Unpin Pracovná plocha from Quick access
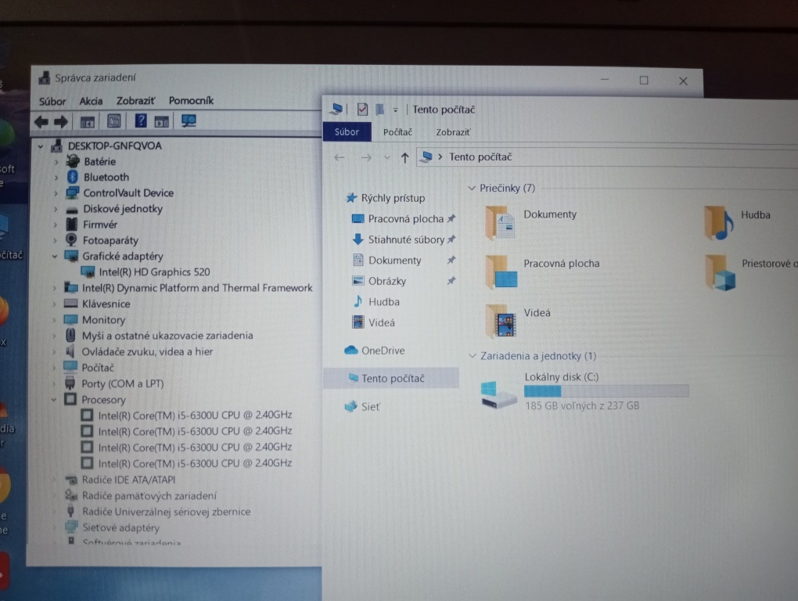This screenshot has width=798, height=601. pyautogui.click(x=451, y=218)
